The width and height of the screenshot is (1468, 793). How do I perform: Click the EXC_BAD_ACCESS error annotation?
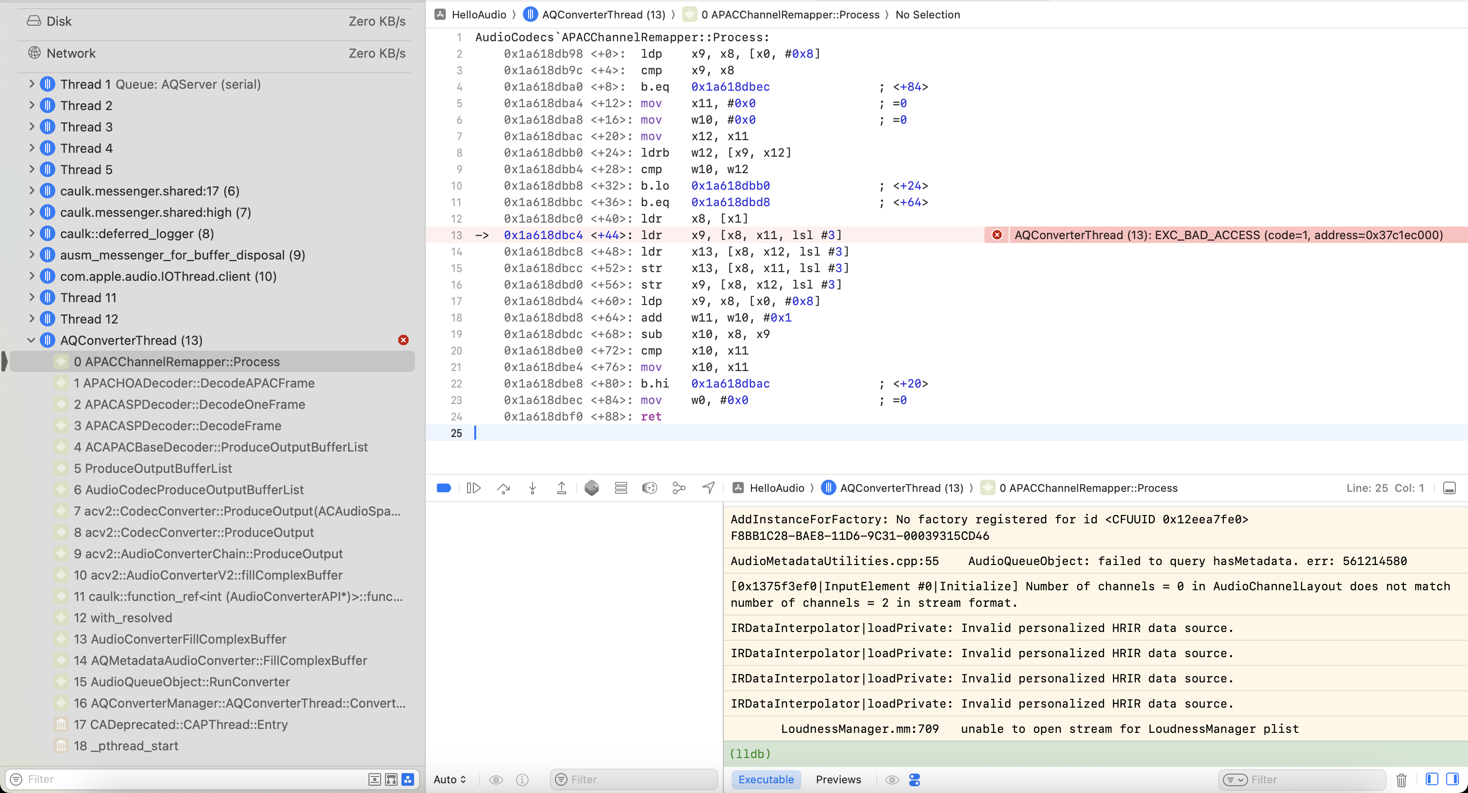(1229, 235)
